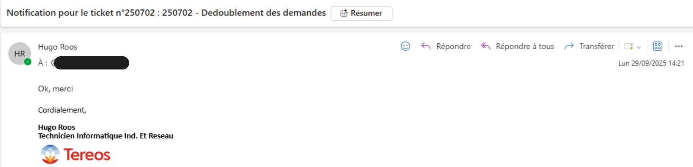Open the more actions ellipsis menu
This screenshot has height=167, width=693.
pos(679,46)
